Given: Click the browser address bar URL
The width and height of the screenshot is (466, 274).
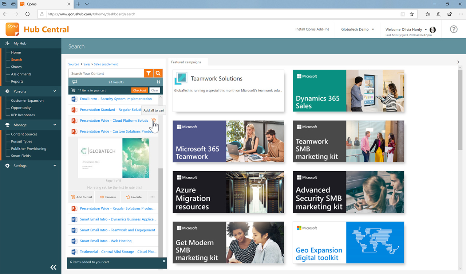Looking at the screenshot, I should [91, 14].
